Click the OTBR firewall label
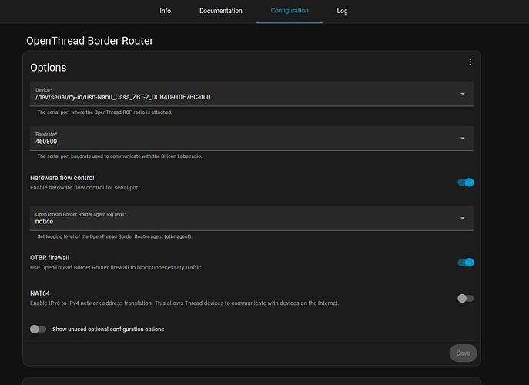 (49, 258)
